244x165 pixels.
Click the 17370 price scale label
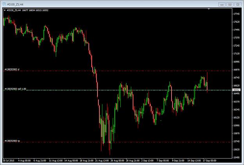coord(236,38)
